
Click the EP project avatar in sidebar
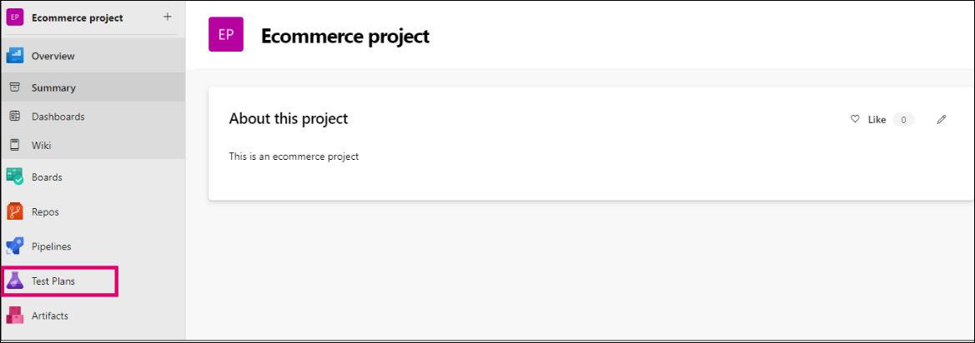(15, 17)
